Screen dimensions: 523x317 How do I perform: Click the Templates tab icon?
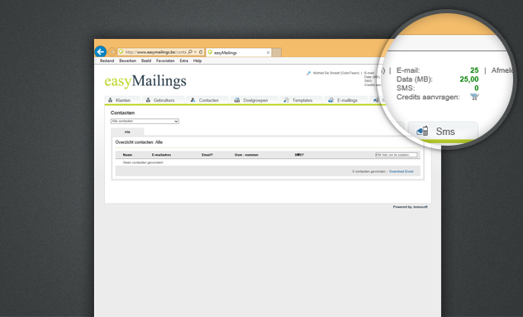tap(286, 100)
